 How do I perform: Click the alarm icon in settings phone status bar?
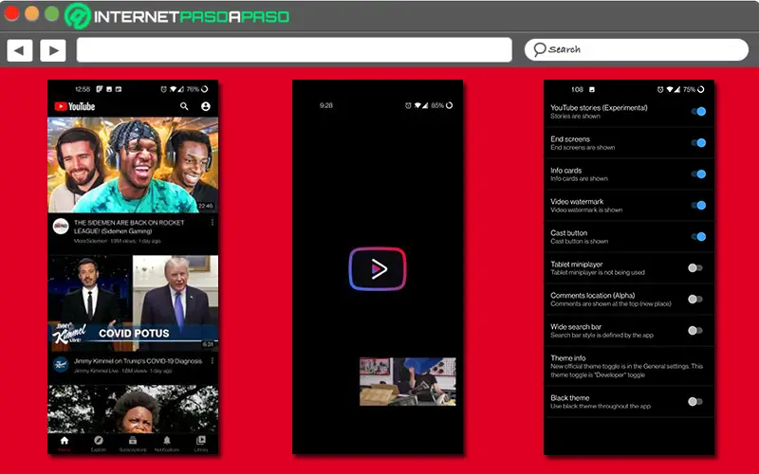click(660, 89)
